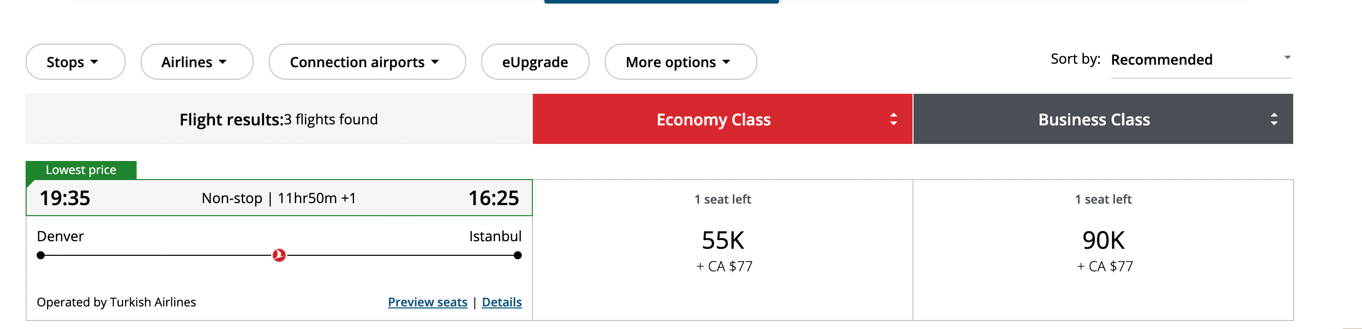Toggle the eUpgrade filter

coord(534,62)
